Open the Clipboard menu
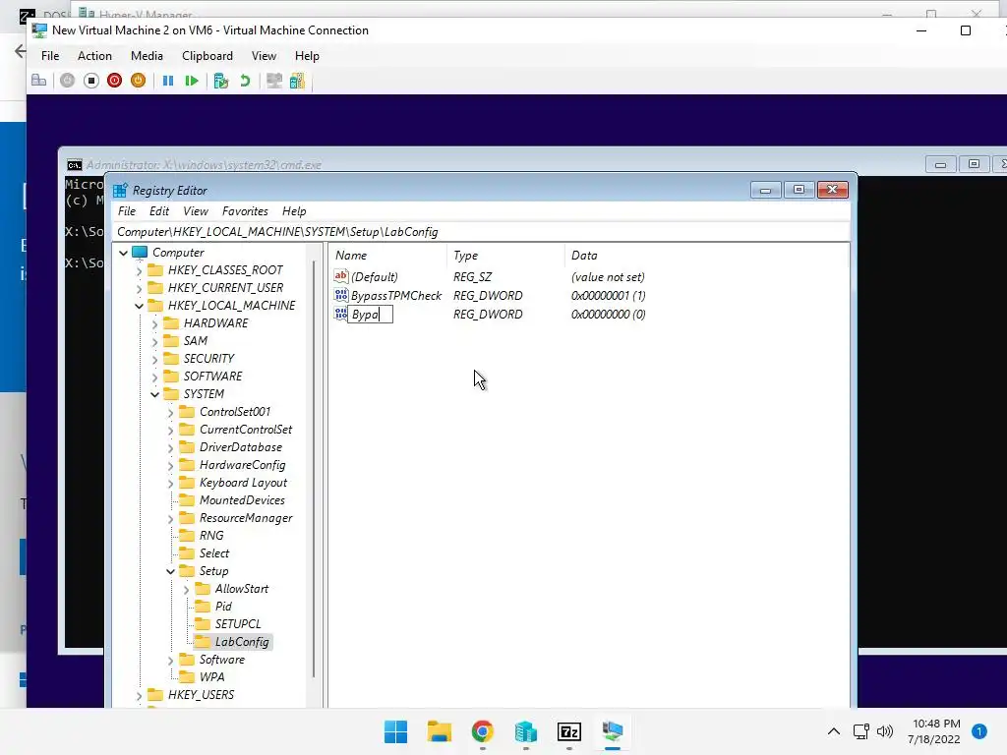This screenshot has height=755, width=1007. (x=207, y=56)
